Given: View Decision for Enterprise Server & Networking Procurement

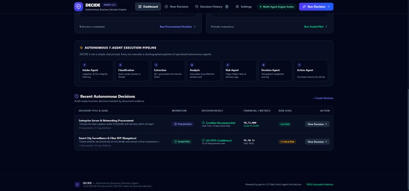Looking at the screenshot, I should tap(317, 124).
